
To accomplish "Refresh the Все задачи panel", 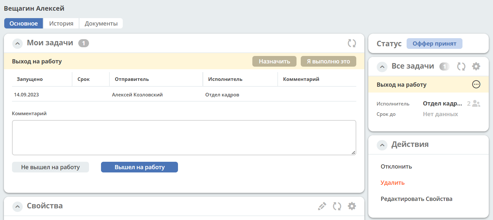I will [461, 67].
